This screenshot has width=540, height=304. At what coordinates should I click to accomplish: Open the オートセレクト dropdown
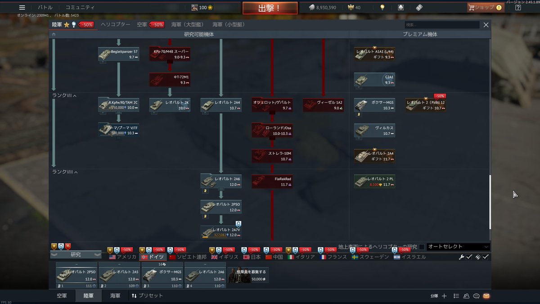[458, 247]
